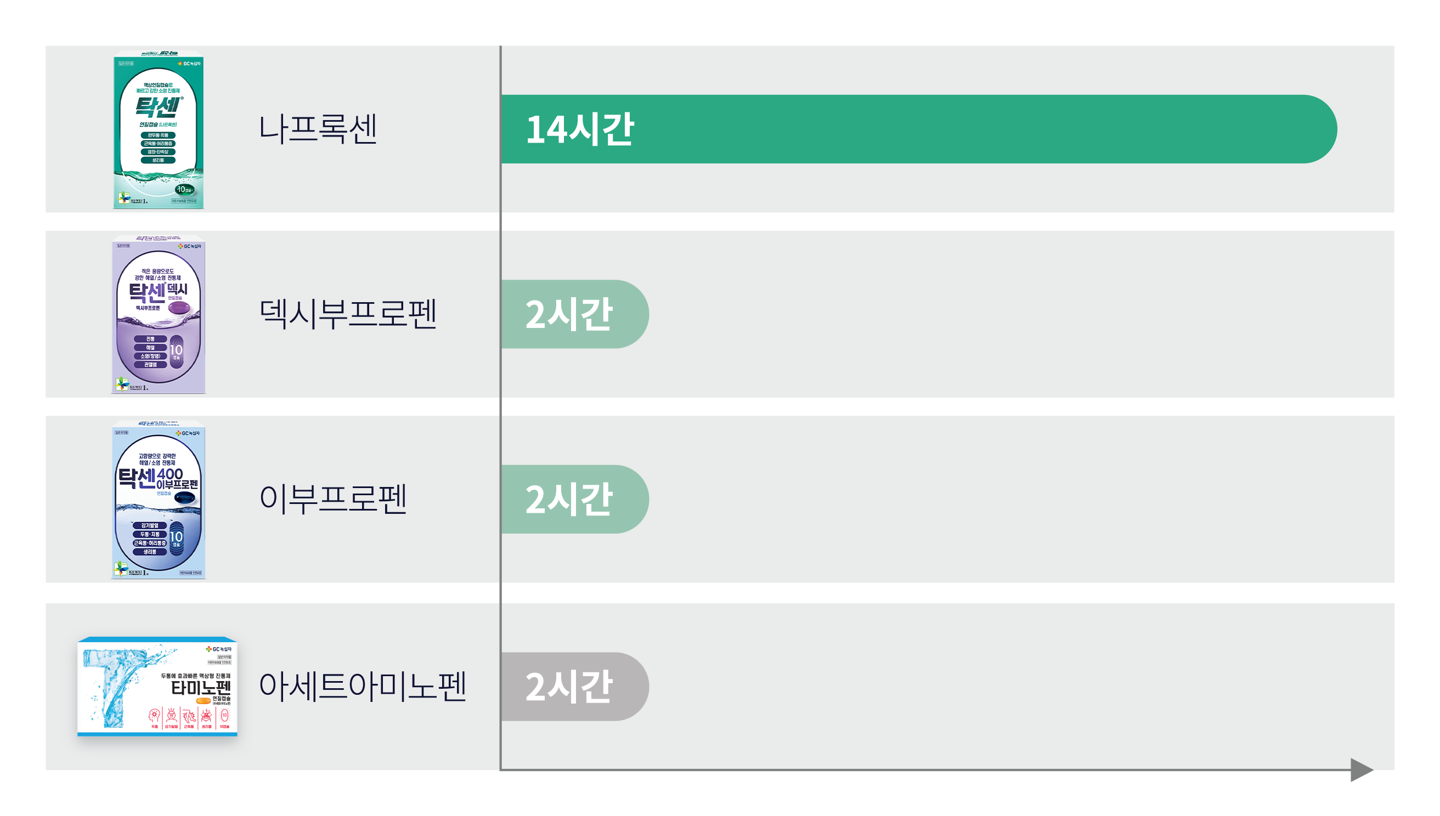Click the 두통 head icon on 타미노펜 box
The width and height of the screenshot is (1440, 816).
(154, 716)
